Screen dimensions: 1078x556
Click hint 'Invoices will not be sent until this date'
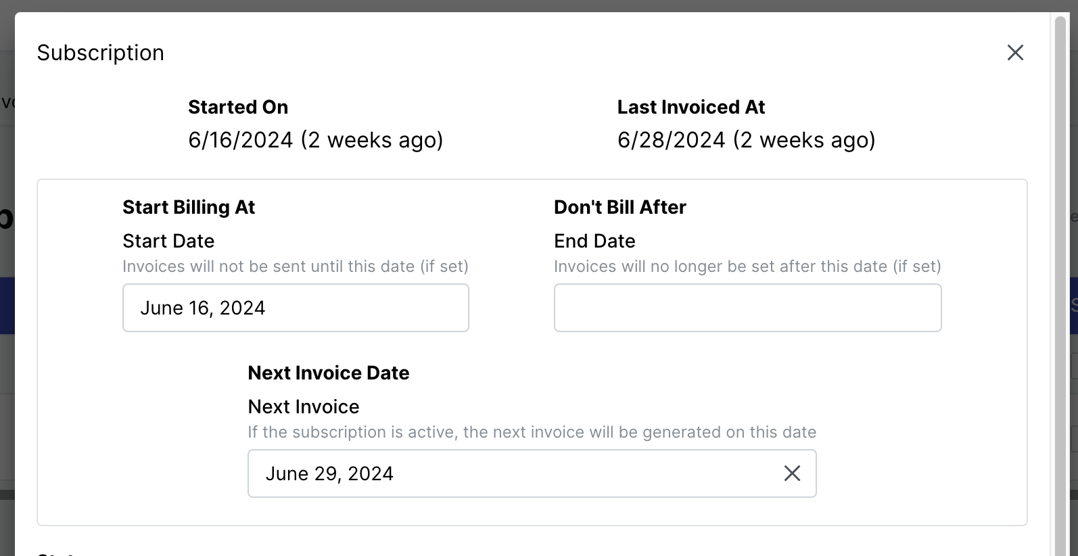(x=296, y=267)
